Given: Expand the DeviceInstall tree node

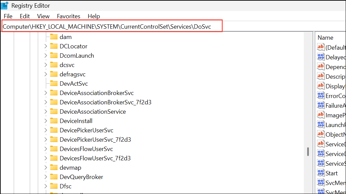Looking at the screenshot, I should (x=46, y=121).
